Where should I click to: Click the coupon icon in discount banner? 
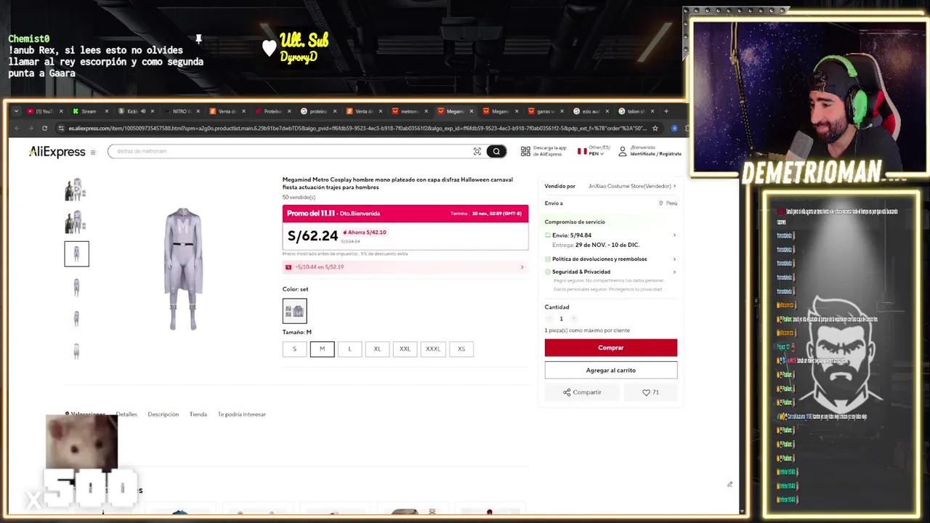(288, 267)
